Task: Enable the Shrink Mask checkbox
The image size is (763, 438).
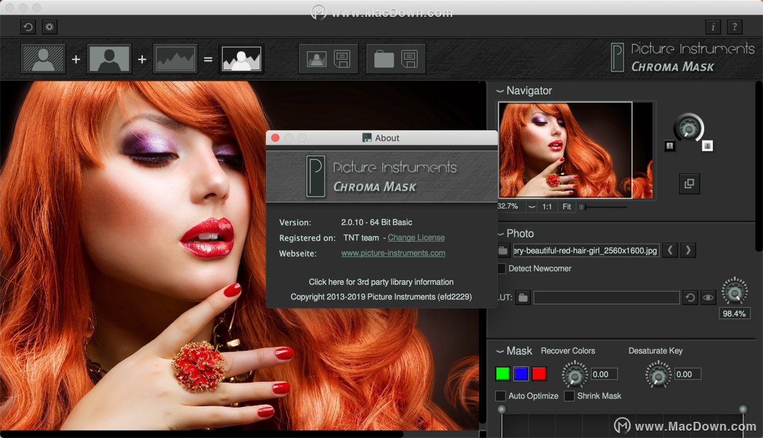Action: 569,396
